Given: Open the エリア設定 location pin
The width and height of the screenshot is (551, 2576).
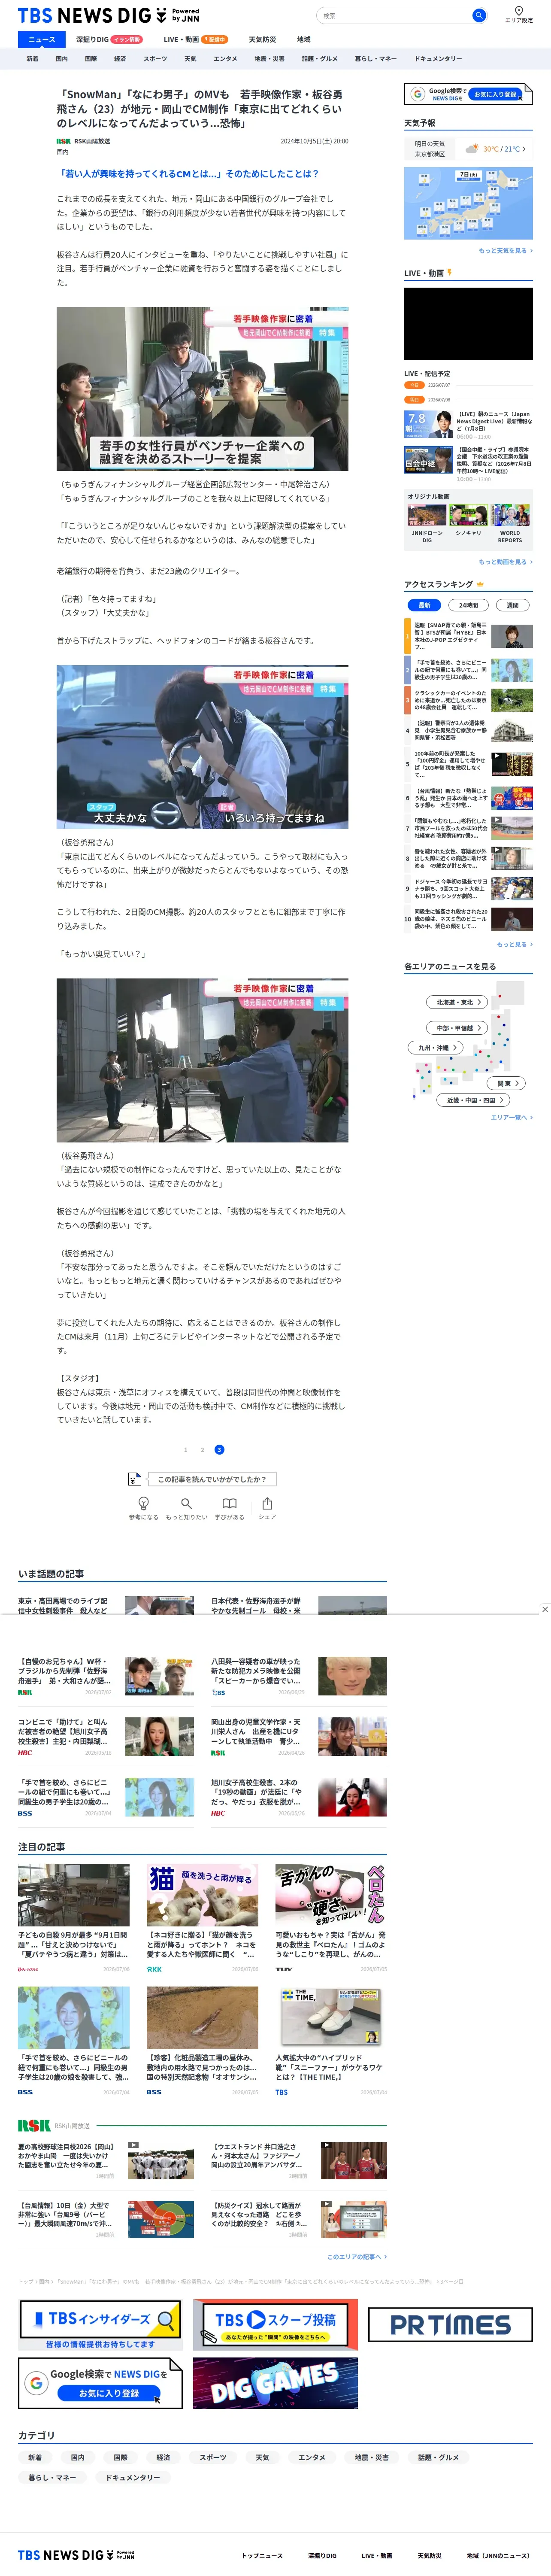Looking at the screenshot, I should point(518,14).
